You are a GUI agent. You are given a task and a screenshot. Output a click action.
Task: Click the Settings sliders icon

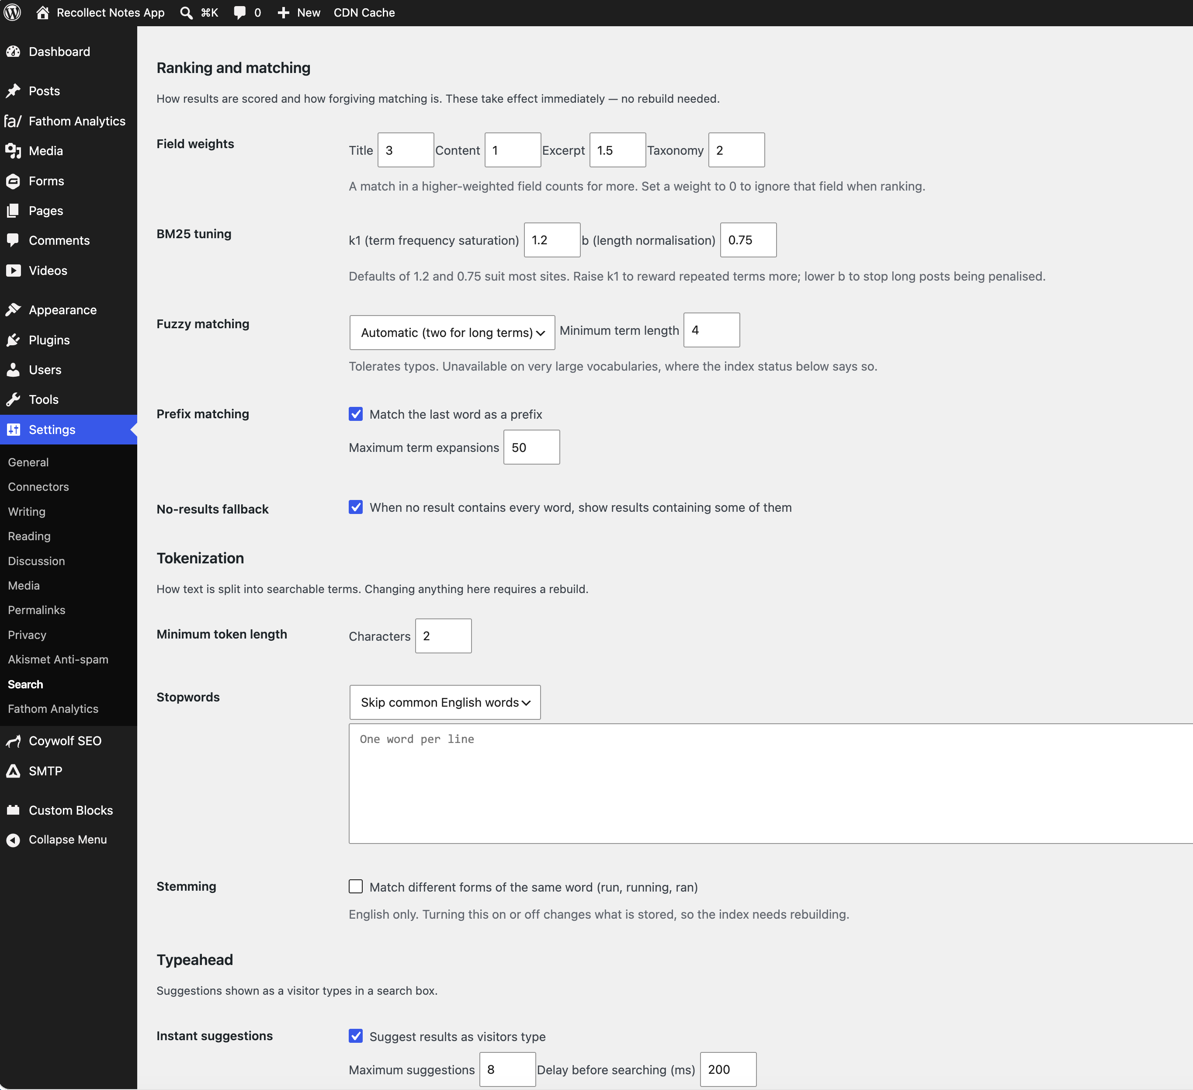point(13,430)
